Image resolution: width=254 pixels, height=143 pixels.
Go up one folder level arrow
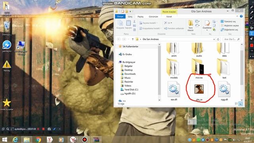(x=133, y=39)
